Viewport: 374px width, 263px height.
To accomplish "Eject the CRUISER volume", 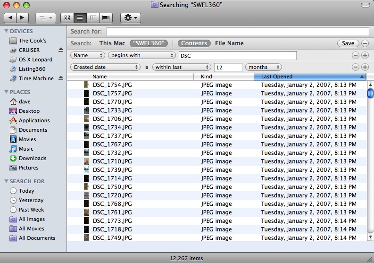I will point(61,50).
